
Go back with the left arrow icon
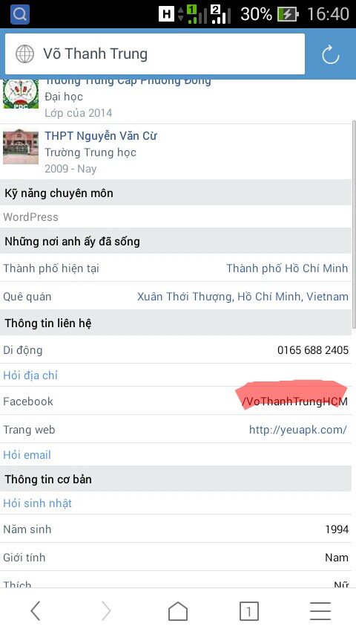(x=36, y=610)
